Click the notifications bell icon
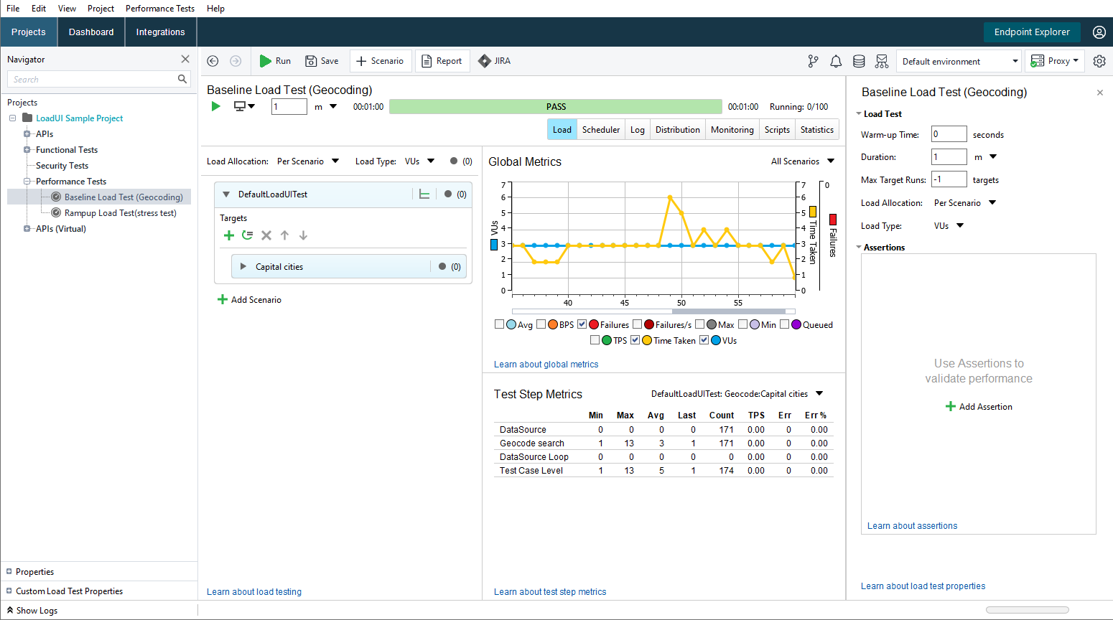The image size is (1113, 620). pos(835,61)
